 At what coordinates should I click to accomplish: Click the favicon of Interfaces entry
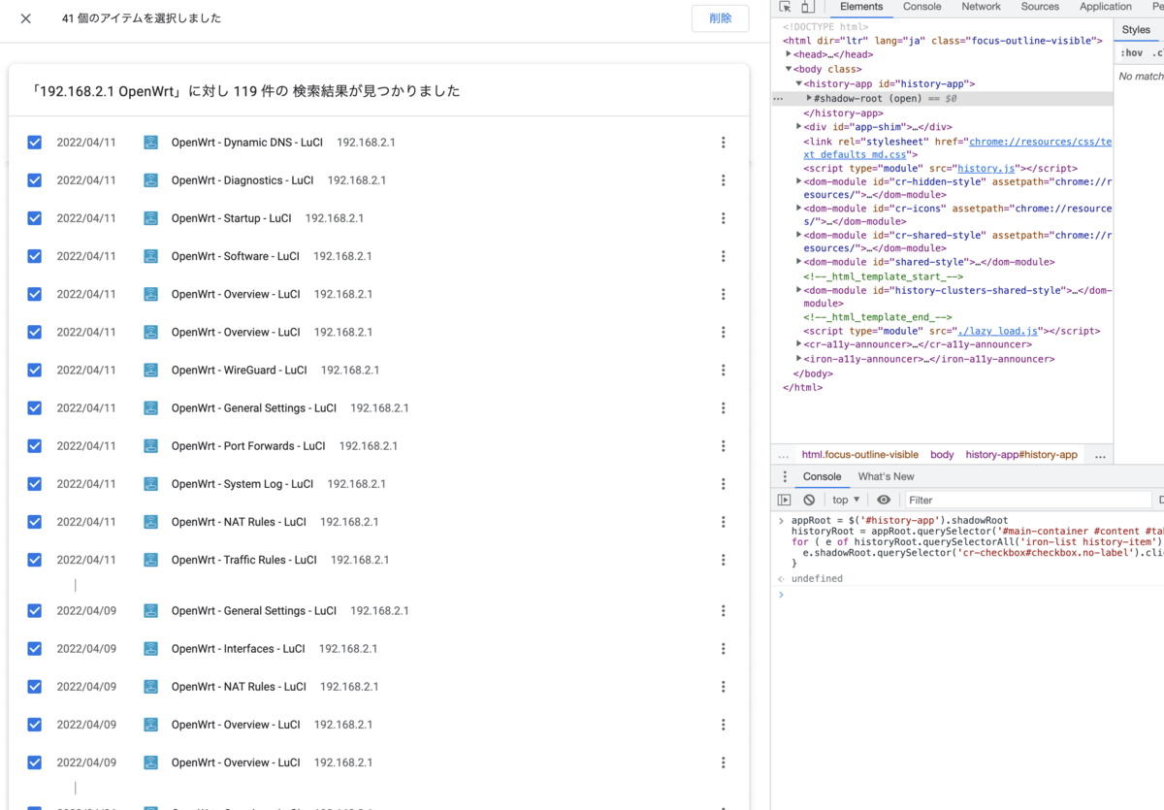(x=151, y=649)
